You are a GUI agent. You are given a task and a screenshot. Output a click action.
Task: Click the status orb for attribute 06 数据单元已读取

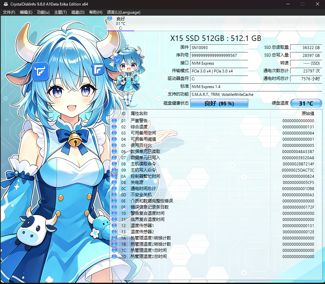[114, 151]
